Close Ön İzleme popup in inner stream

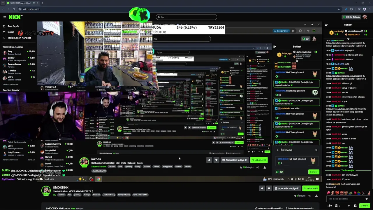[x=316, y=150]
